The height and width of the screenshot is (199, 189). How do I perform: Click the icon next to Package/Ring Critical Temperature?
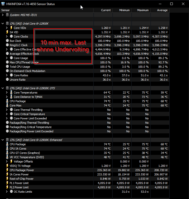[x=7, y=127]
